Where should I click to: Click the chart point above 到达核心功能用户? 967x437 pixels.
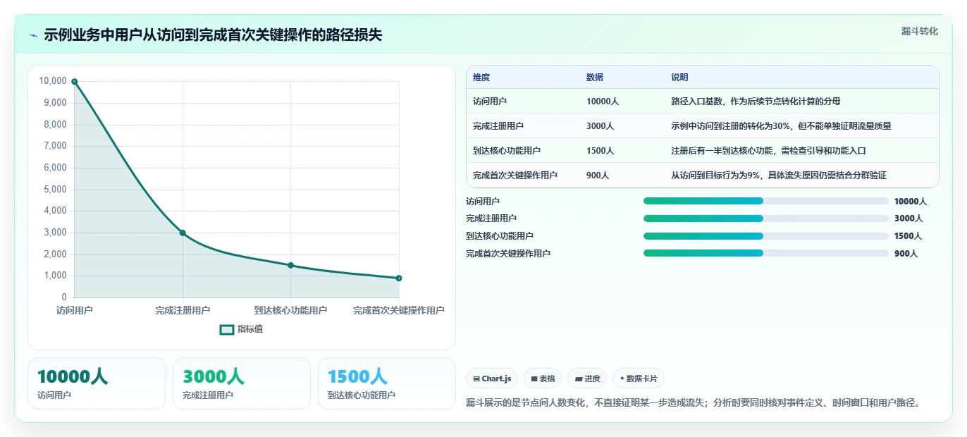click(x=290, y=265)
